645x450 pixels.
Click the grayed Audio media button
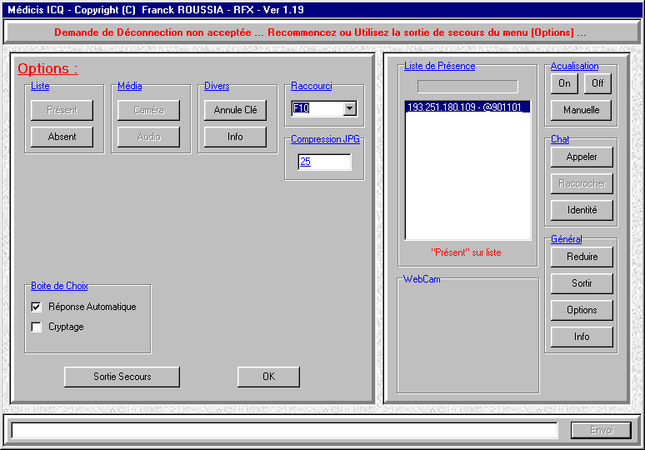(x=148, y=137)
